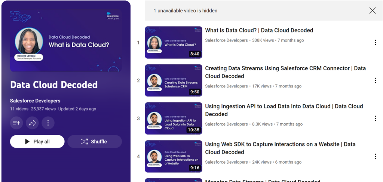
Task: Click the 8:40 duration badge
Action: click(x=194, y=54)
